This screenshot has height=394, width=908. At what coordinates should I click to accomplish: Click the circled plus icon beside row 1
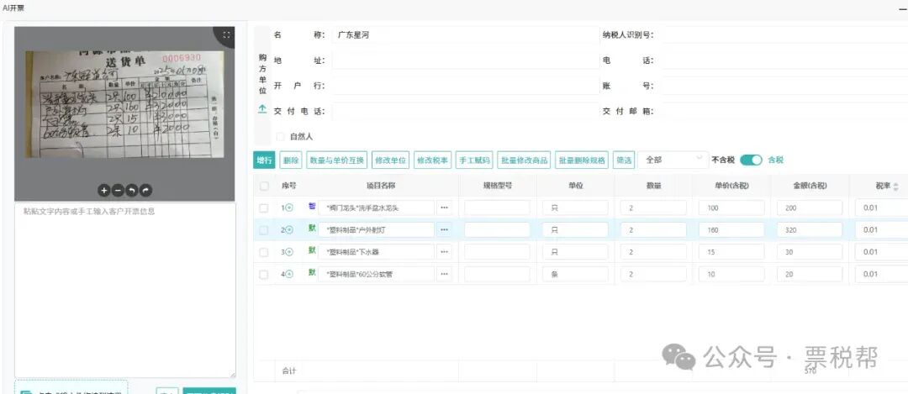tap(289, 208)
